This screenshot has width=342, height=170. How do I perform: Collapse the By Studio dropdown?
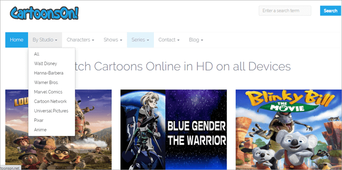(x=45, y=40)
